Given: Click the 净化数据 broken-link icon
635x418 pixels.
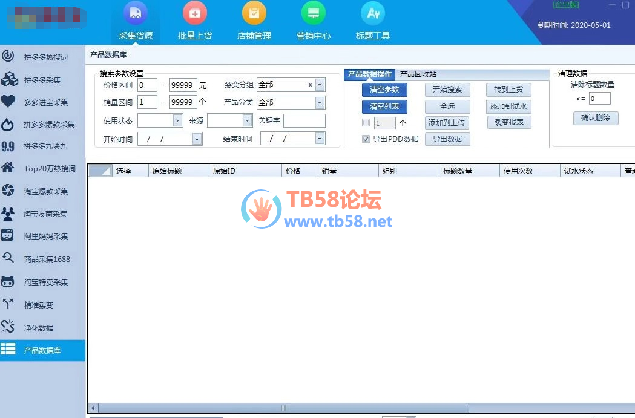Looking at the screenshot, I should coord(8,327).
